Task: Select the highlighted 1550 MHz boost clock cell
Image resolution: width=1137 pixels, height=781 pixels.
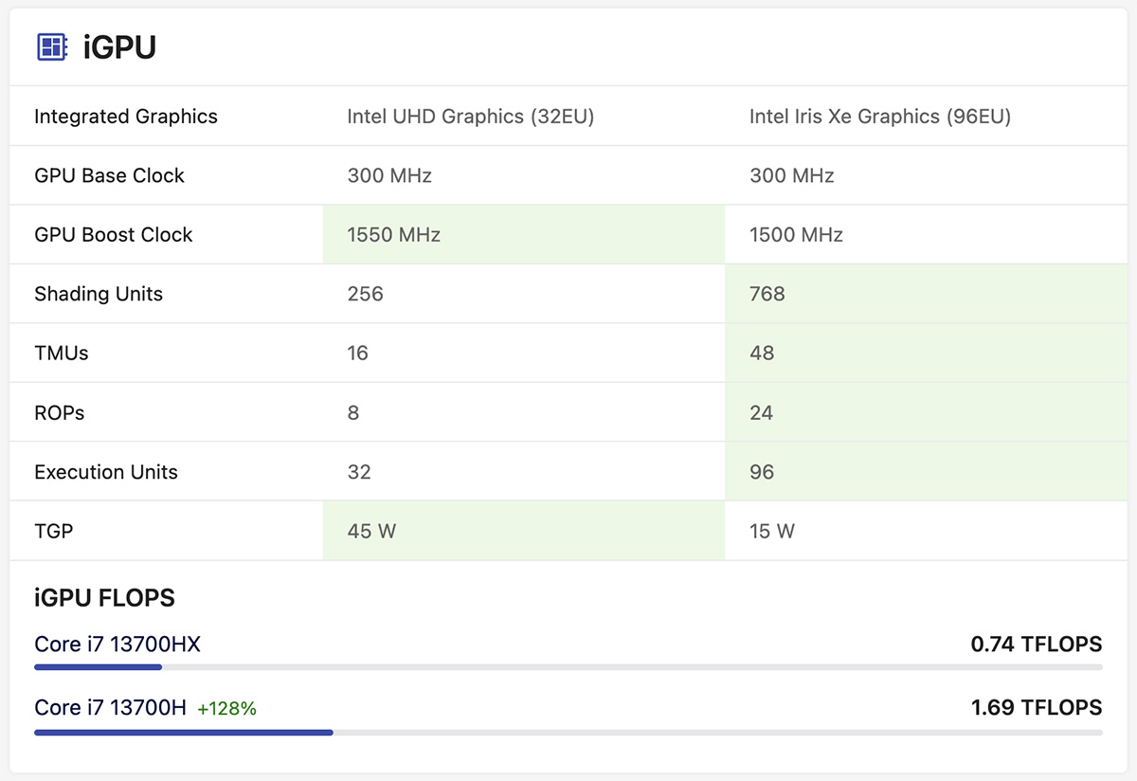Action: (392, 234)
